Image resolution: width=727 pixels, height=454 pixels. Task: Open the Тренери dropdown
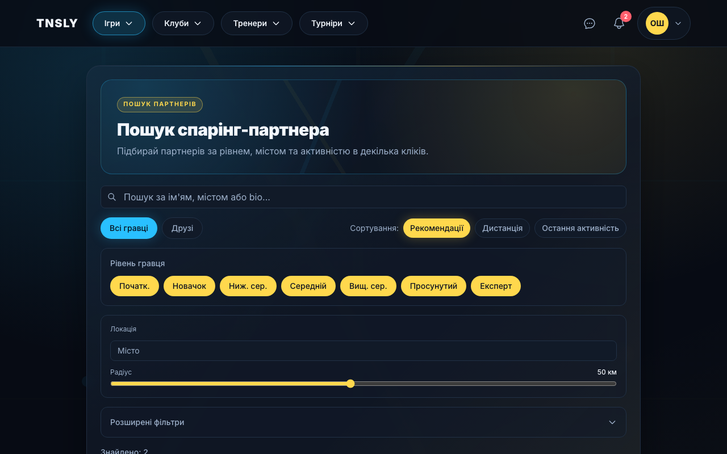pos(256,23)
